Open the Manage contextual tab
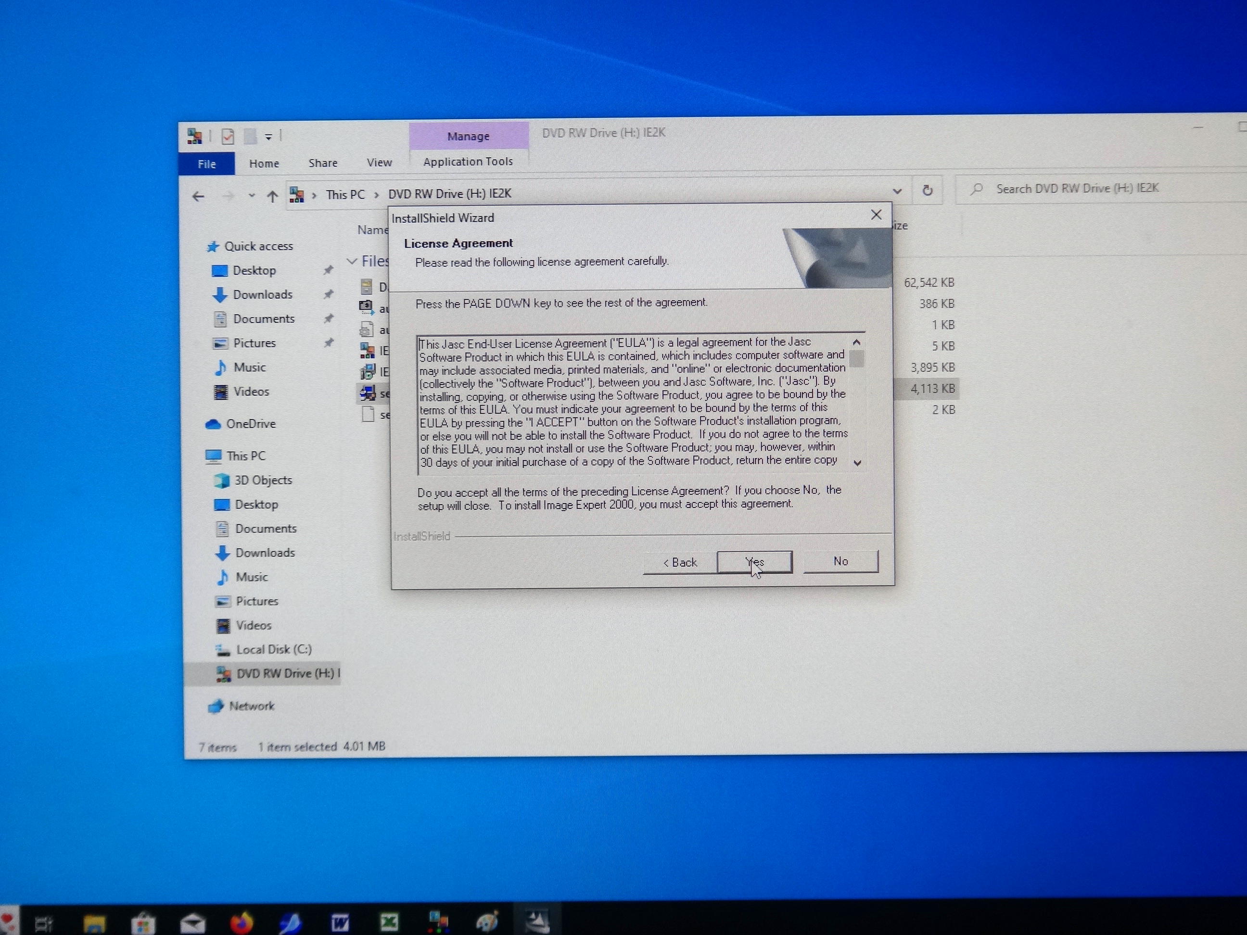This screenshot has width=1247, height=935. [x=469, y=137]
